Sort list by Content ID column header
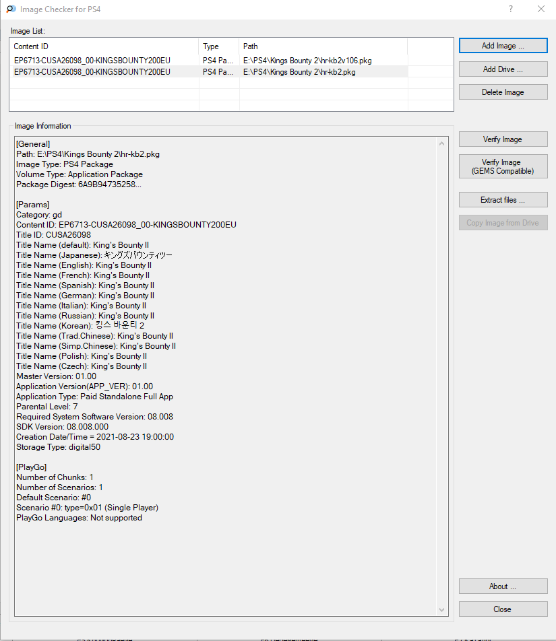The width and height of the screenshot is (556, 641). [x=104, y=46]
